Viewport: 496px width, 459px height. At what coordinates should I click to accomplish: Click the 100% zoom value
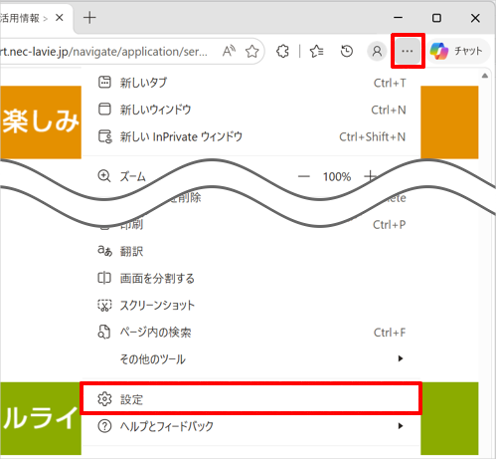(x=337, y=176)
